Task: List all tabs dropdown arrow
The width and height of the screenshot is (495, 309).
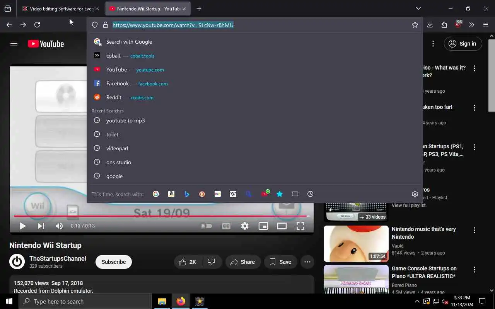Action: coord(418,8)
